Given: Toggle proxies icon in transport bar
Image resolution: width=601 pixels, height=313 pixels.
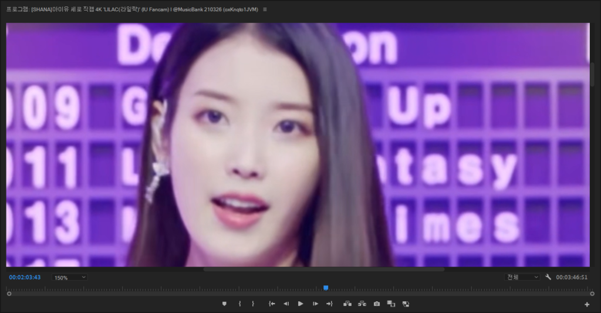Looking at the screenshot, I should pyautogui.click(x=406, y=304).
